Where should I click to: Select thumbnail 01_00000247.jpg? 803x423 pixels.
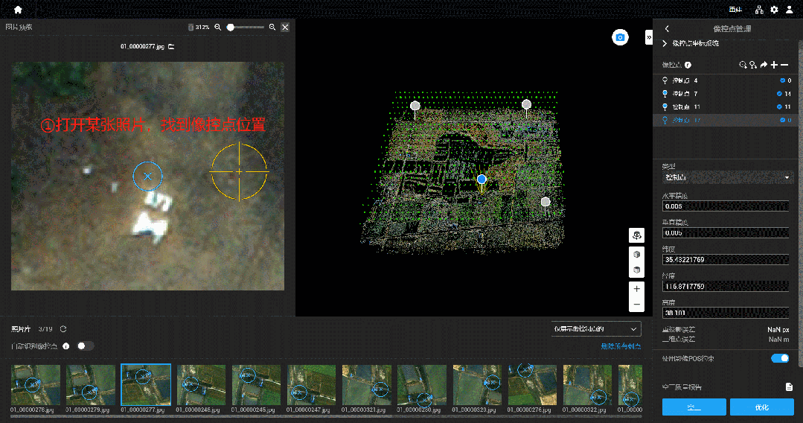[x=311, y=384]
